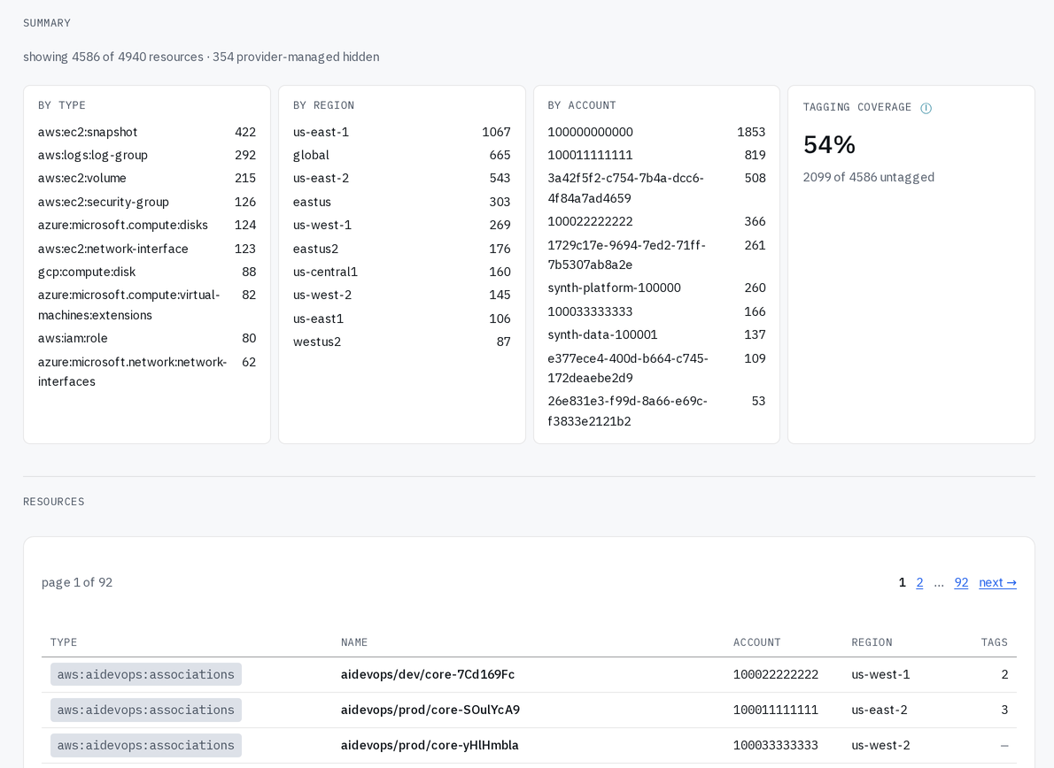Click type badge in aidevops/prod/core-yHlHmbla row
This screenshot has width=1054, height=768.
point(146,746)
